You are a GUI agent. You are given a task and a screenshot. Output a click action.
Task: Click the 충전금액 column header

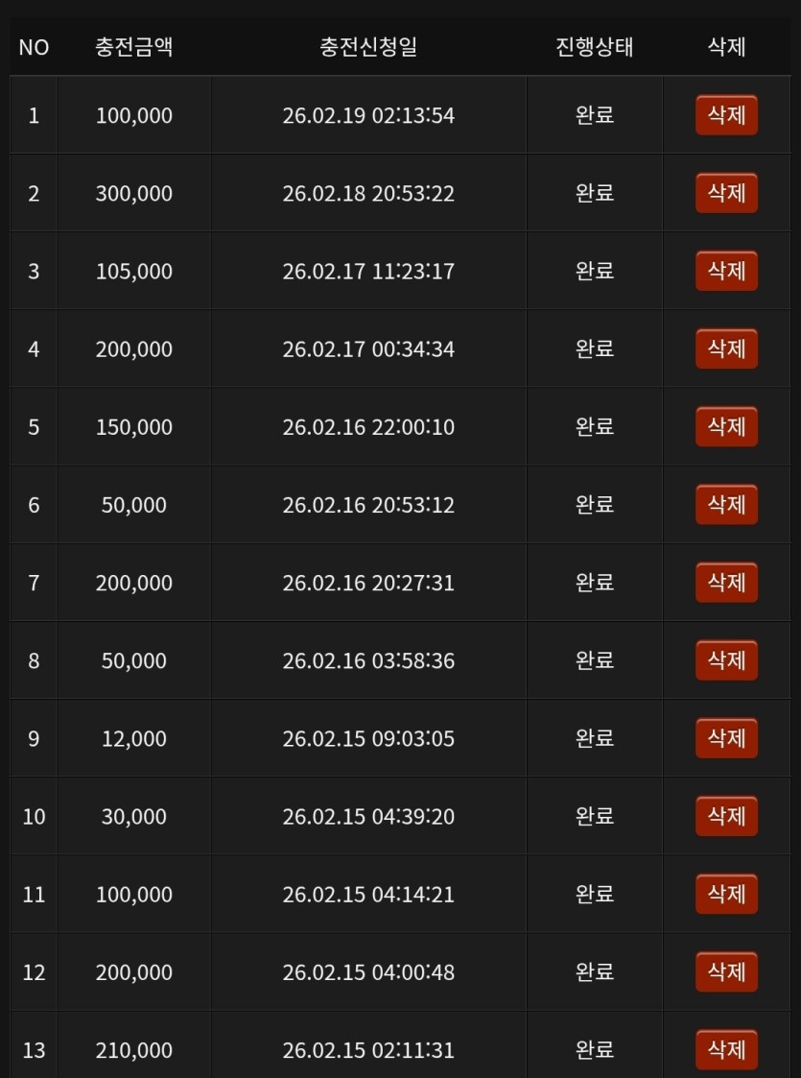(x=134, y=46)
